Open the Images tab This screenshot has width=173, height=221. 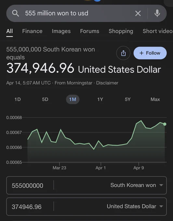pyautogui.click(x=61, y=31)
